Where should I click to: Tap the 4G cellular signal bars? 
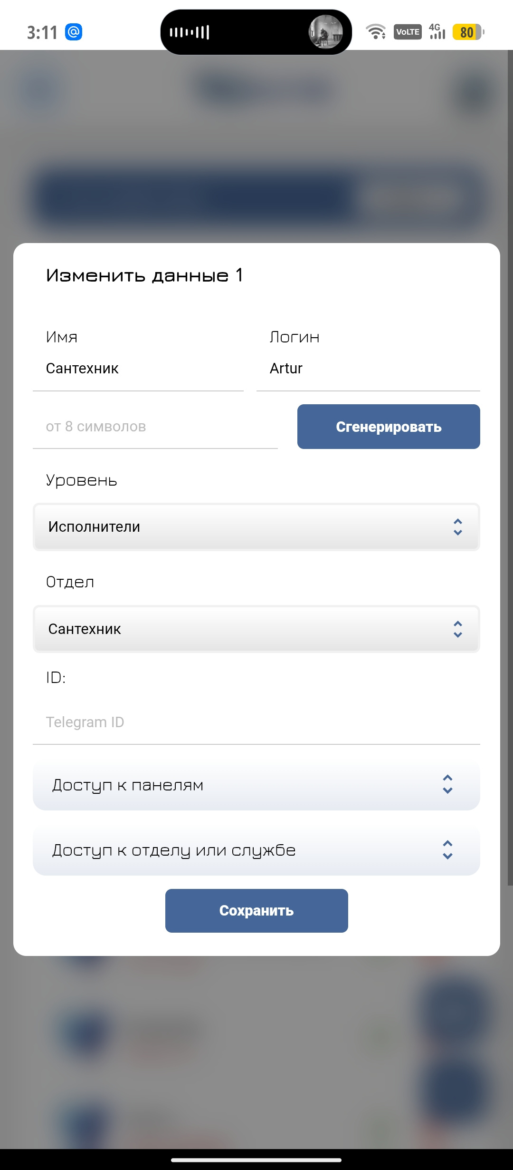pyautogui.click(x=437, y=32)
